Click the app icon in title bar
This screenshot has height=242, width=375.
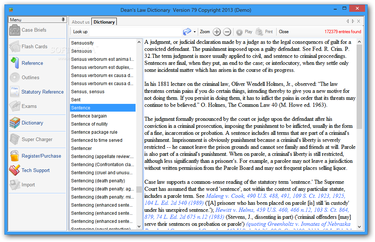click(11, 10)
